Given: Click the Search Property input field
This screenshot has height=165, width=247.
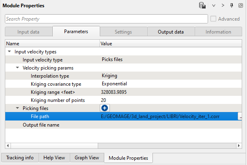Looking at the screenshot, I should tap(105, 19).
